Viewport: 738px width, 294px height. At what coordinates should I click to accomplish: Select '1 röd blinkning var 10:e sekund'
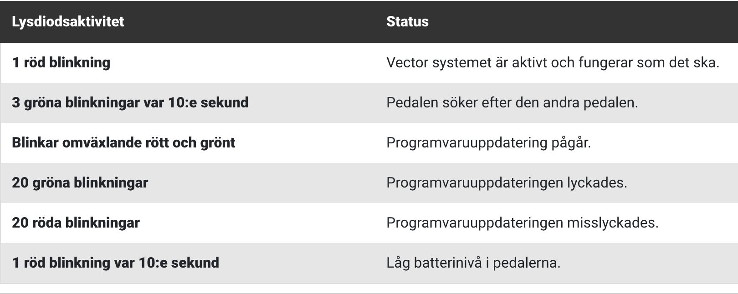[115, 263]
